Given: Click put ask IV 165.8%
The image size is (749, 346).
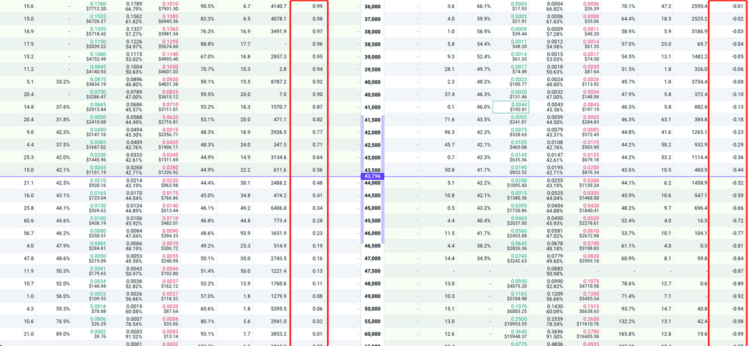Looking at the screenshot, I should pos(626,334).
